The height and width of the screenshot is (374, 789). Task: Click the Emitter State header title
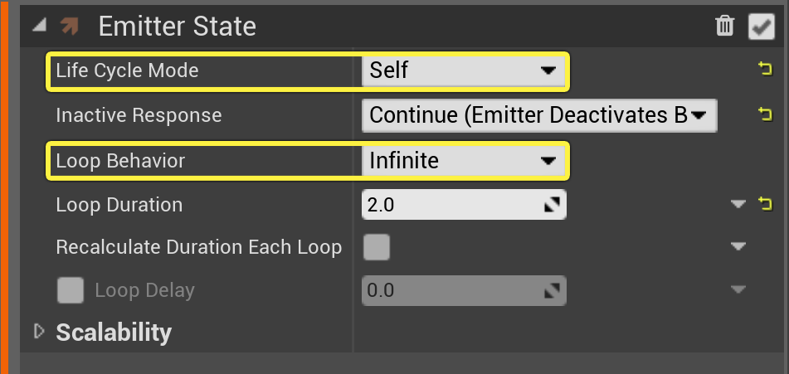[x=177, y=27]
